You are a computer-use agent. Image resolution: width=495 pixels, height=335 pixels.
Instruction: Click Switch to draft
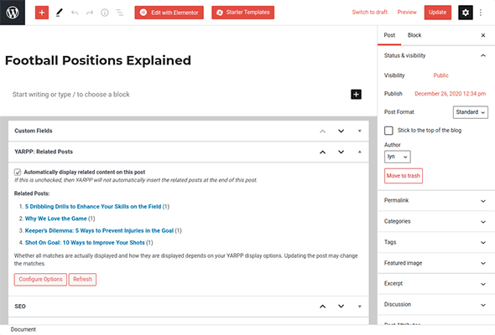pos(370,13)
